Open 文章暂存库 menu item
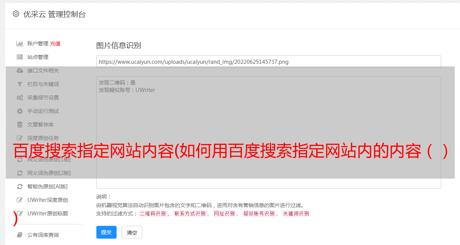460x245 pixels. [40, 125]
